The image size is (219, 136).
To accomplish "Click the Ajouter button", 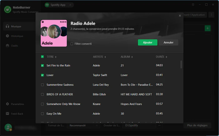I will (x=148, y=42).
